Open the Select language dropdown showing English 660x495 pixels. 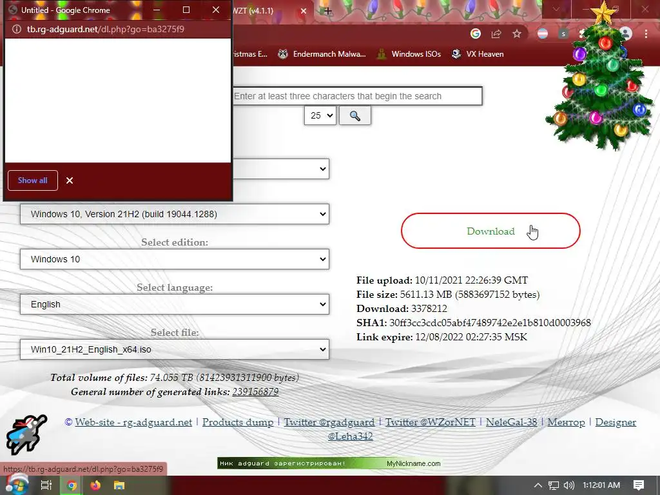pyautogui.click(x=174, y=304)
